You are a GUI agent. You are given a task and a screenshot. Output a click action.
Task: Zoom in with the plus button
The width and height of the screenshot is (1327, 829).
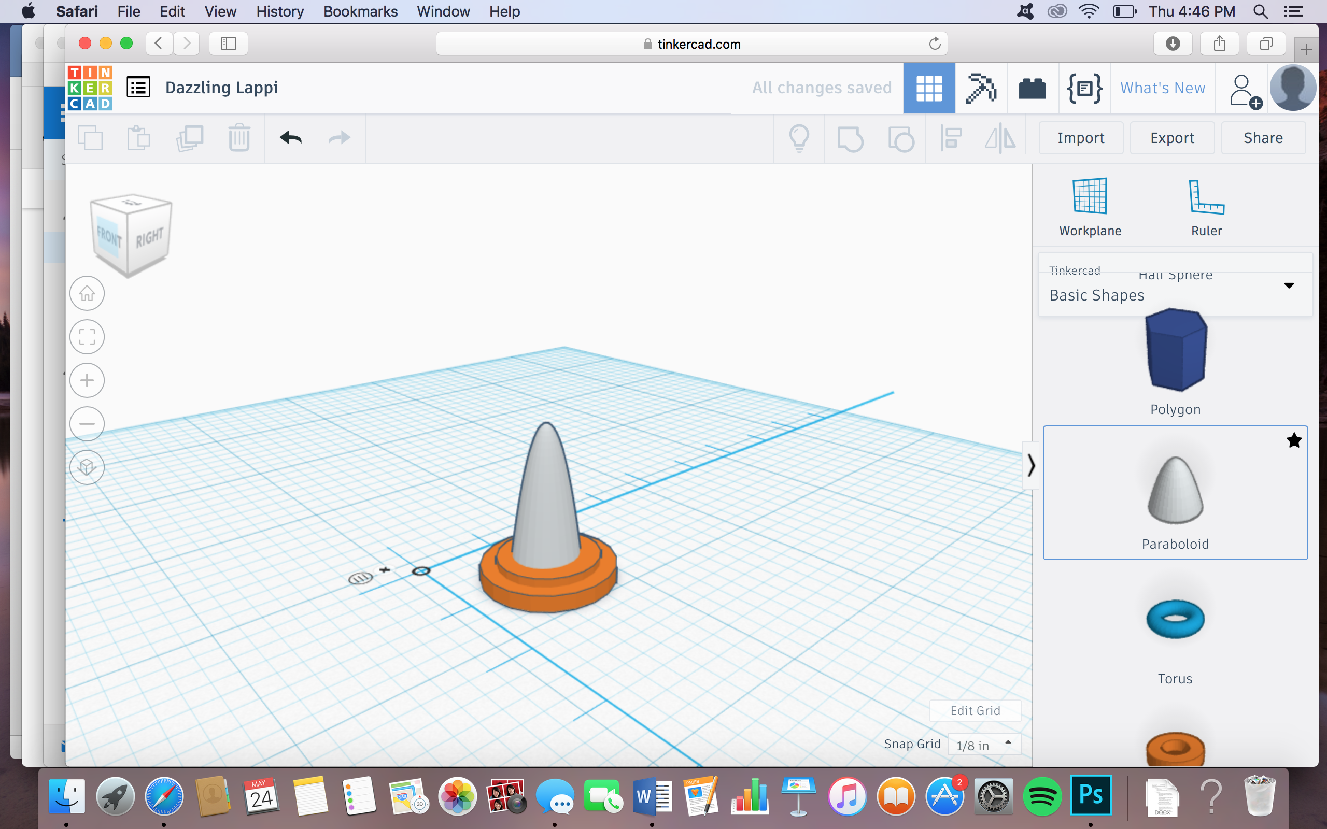[87, 380]
